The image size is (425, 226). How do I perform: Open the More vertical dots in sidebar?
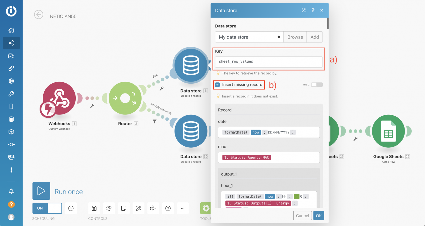[11, 170]
